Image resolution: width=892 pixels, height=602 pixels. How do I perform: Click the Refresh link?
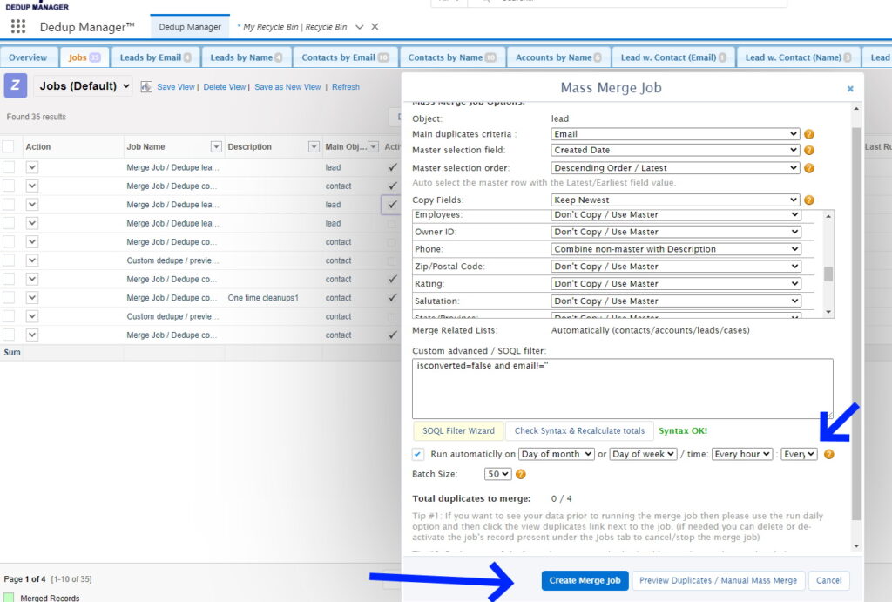pos(345,87)
